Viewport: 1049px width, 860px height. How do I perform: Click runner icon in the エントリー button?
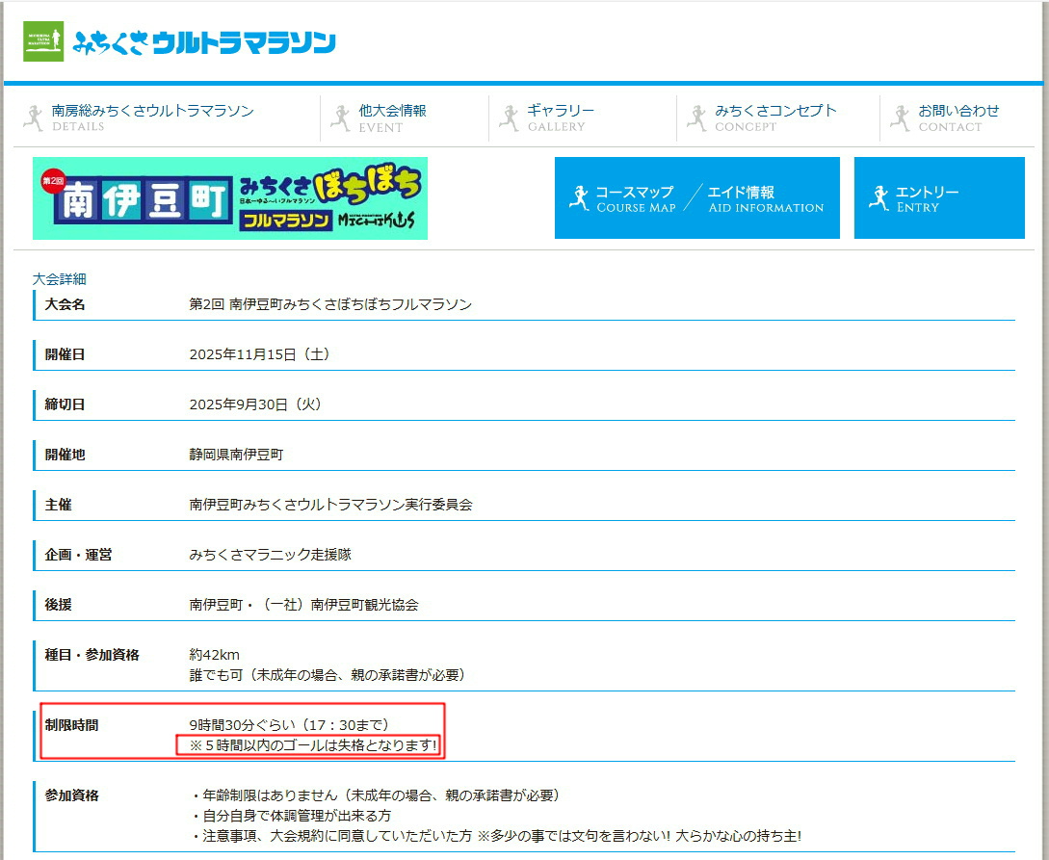tap(878, 198)
